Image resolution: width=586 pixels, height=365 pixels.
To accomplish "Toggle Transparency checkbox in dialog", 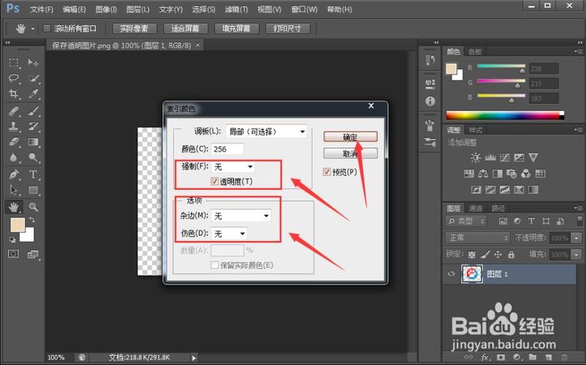I will tap(215, 181).
